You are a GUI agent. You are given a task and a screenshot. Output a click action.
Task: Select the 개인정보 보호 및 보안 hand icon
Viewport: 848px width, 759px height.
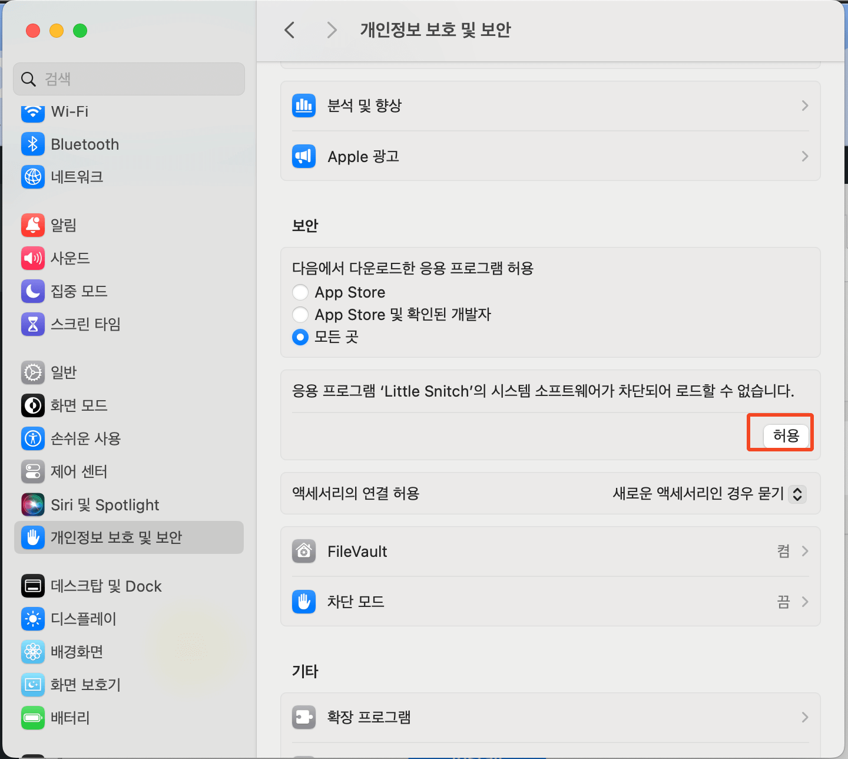pos(33,537)
